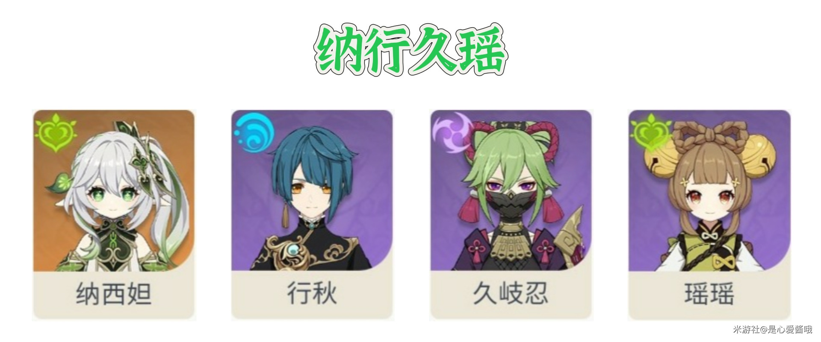Open the 久岐忍 name label
This screenshot has height=342, width=821.
tap(511, 294)
